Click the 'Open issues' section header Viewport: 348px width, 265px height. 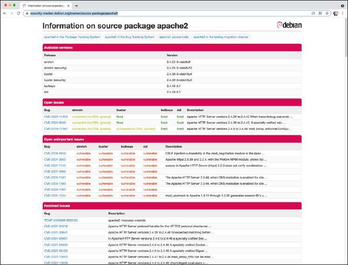[x=172, y=103]
